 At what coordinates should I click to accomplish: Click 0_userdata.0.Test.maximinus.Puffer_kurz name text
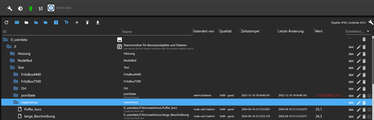(150, 108)
